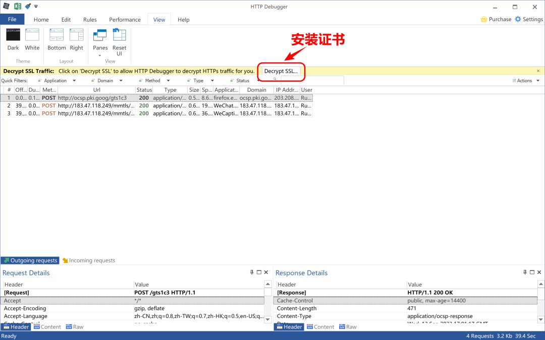The height and width of the screenshot is (340, 545).
Task: Open the Actions dropdown menu
Action: tap(526, 81)
